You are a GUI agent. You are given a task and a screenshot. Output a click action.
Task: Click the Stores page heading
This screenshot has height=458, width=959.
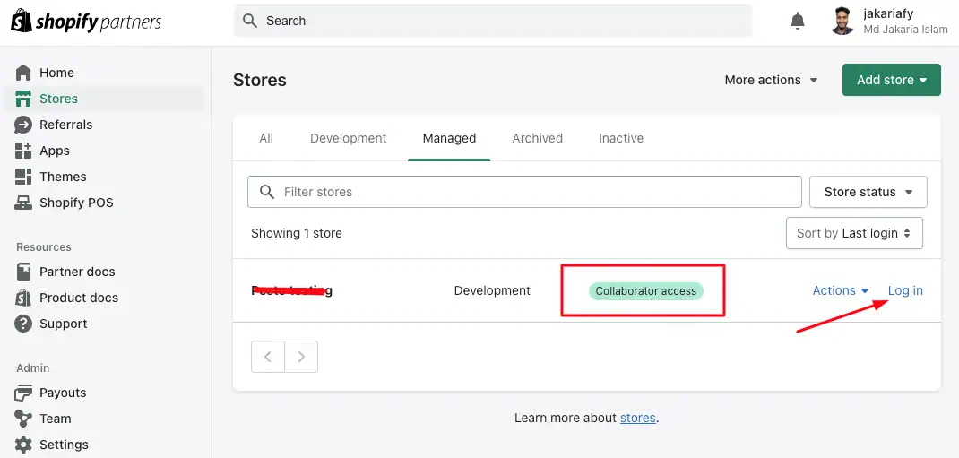click(259, 80)
